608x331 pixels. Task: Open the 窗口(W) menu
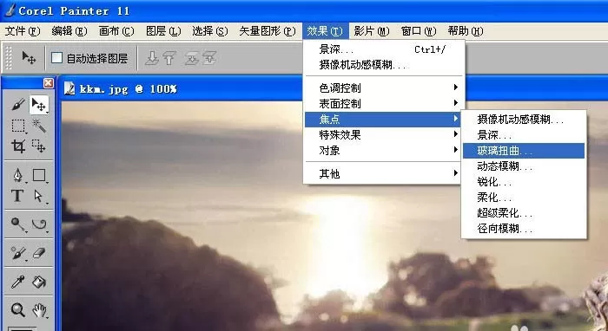(x=419, y=31)
